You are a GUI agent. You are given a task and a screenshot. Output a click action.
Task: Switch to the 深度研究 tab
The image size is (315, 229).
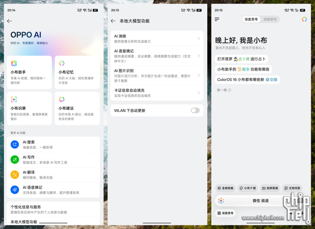click(270, 19)
